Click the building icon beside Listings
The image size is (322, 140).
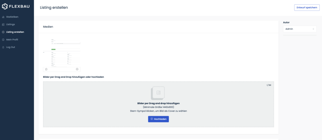pos(3,24)
